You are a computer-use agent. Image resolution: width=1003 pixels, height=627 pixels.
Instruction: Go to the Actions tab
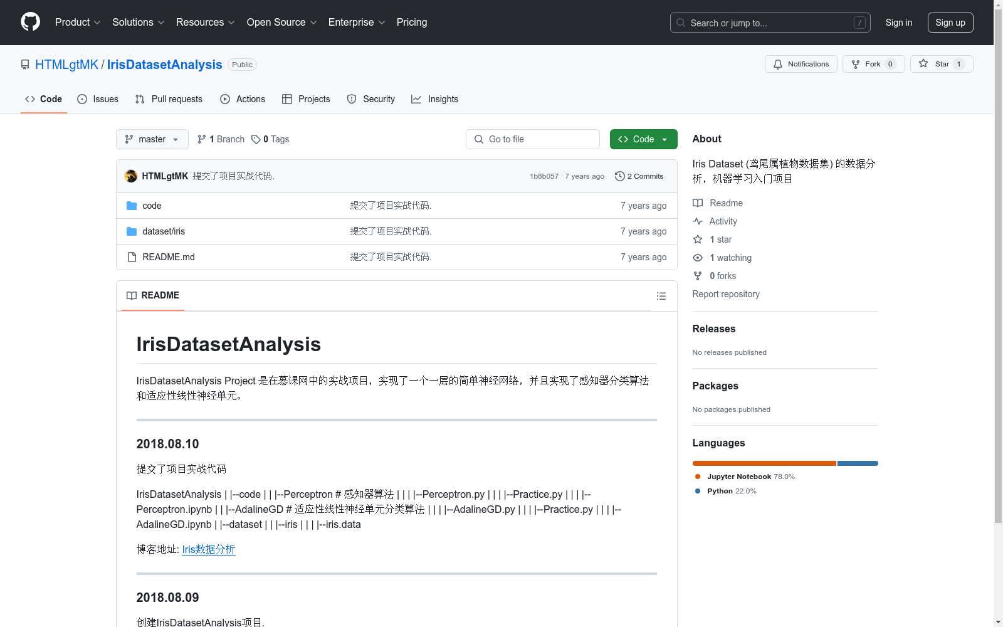[243, 99]
